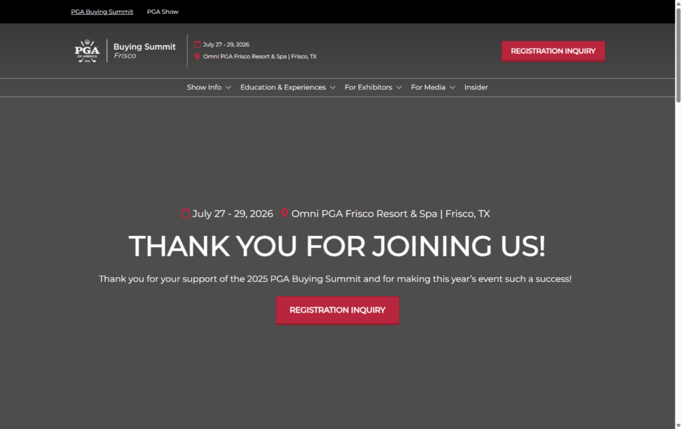Click the scrollbar down arrow
The height and width of the screenshot is (429, 682).
point(678,424)
